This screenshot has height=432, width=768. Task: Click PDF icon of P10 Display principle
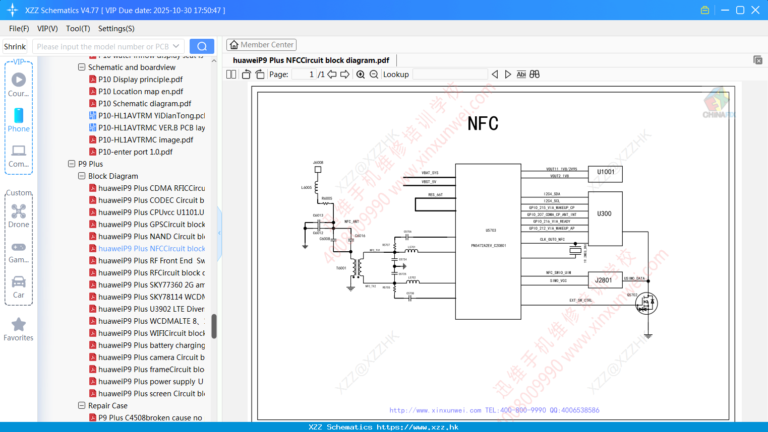pos(93,79)
